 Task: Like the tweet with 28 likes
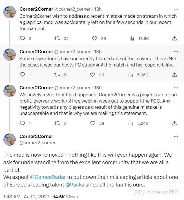coord(92,123)
